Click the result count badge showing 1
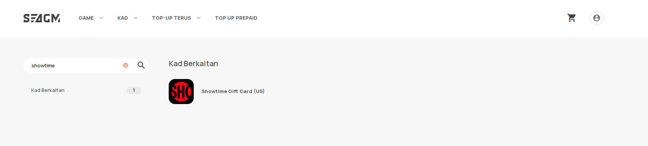The height and width of the screenshot is (146, 648). 134,90
